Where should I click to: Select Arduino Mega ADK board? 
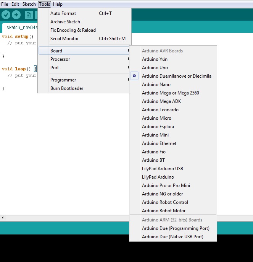click(x=173, y=101)
